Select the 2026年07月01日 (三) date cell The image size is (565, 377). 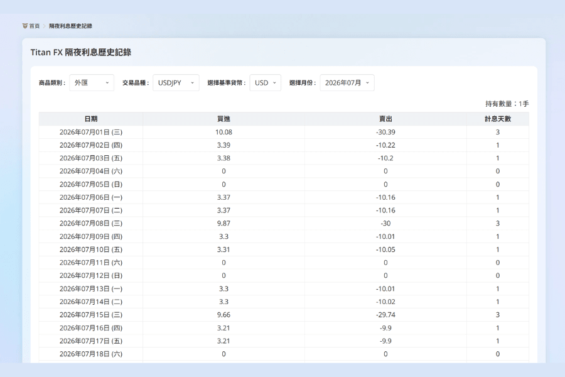pos(91,132)
